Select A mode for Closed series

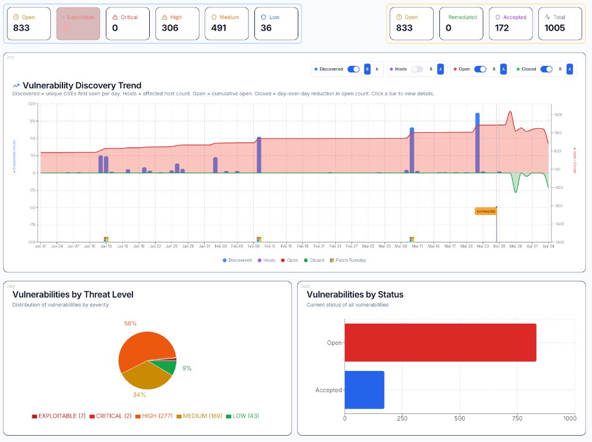coord(569,69)
